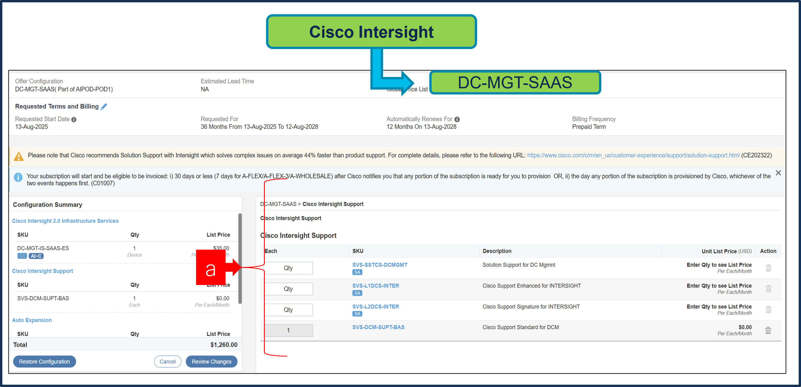Select the Auto Expansion section link
Screen dimensions: 801x387
point(32,320)
